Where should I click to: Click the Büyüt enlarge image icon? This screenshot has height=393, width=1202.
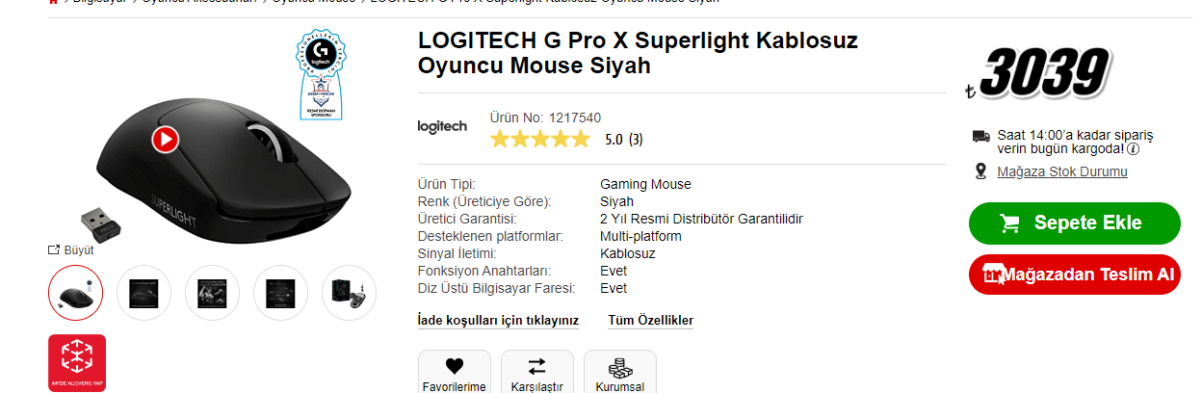point(55,249)
